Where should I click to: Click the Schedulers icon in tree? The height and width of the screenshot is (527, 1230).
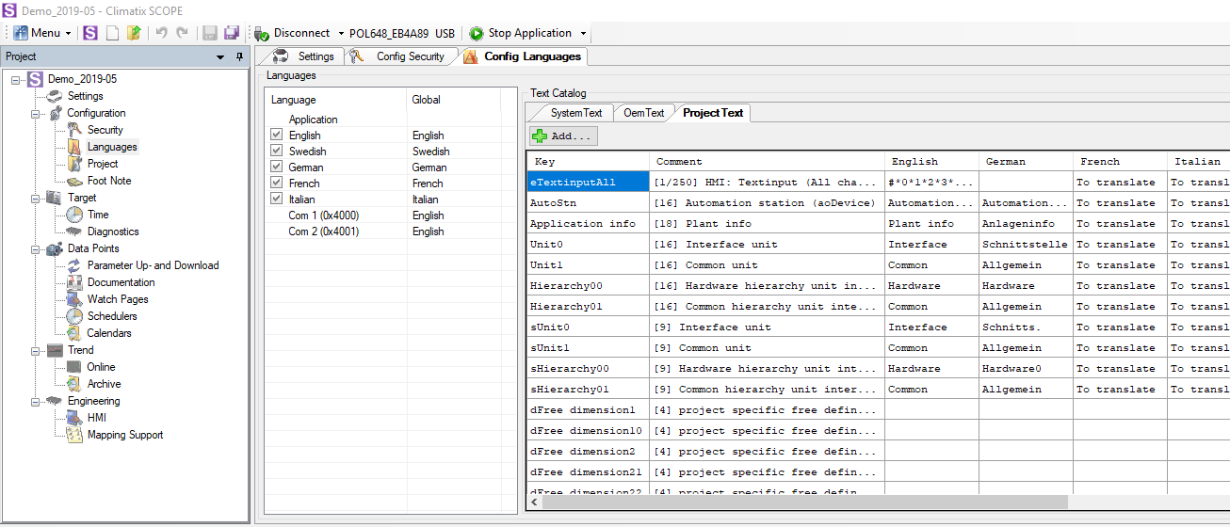74,316
